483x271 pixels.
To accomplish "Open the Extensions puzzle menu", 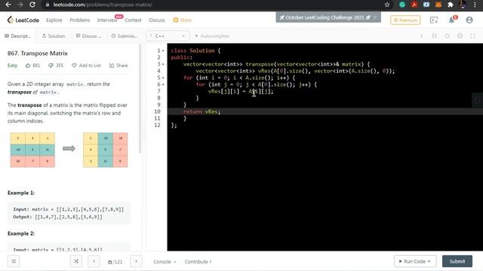I will tap(451, 5).
